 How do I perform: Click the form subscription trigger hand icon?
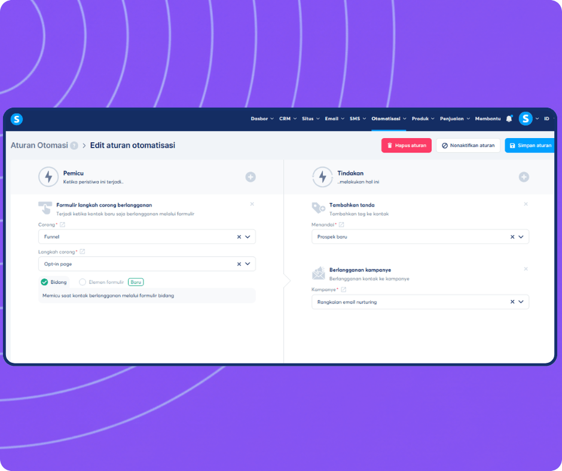pos(45,207)
